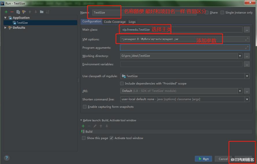The width and height of the screenshot is (257, 164).
Task: Collapse the Application tree node
Action: (x=5, y=18)
